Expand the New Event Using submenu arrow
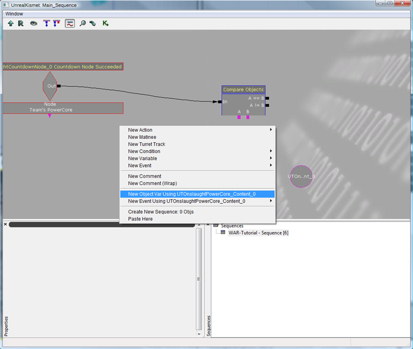 (x=271, y=201)
